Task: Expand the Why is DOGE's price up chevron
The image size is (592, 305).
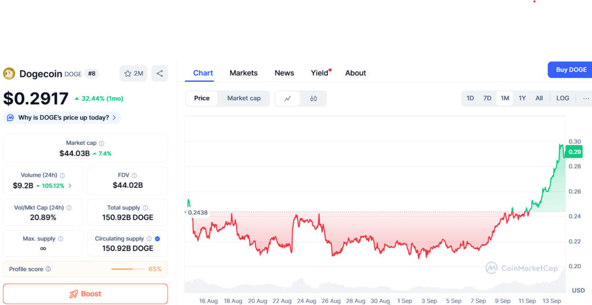Action: 114,118
